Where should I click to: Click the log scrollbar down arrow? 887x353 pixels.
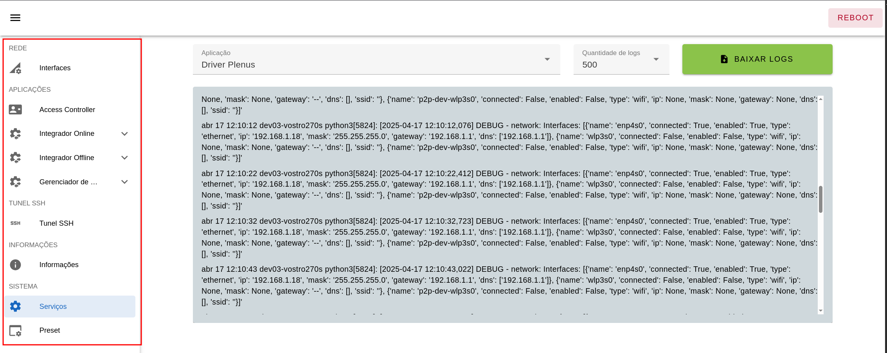[820, 311]
